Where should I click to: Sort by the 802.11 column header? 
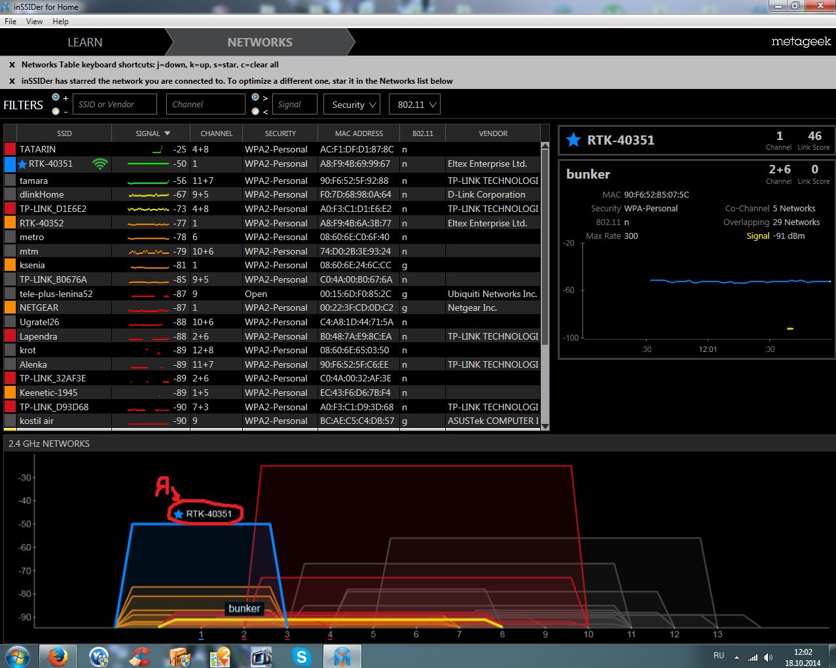(x=423, y=133)
